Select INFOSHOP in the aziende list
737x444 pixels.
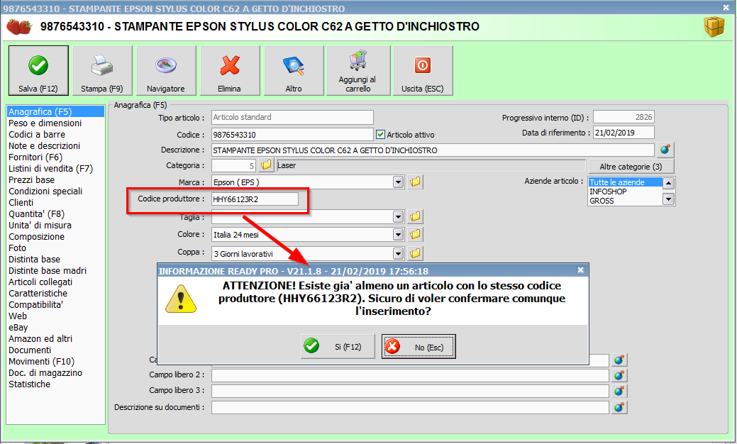click(x=625, y=192)
